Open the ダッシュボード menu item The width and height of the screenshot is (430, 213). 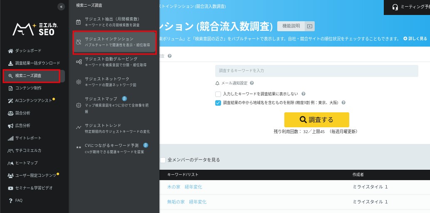pyautogui.click(x=28, y=51)
